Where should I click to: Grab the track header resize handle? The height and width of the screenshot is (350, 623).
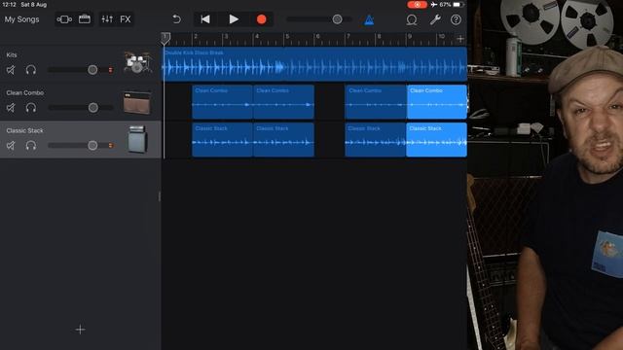click(x=160, y=196)
